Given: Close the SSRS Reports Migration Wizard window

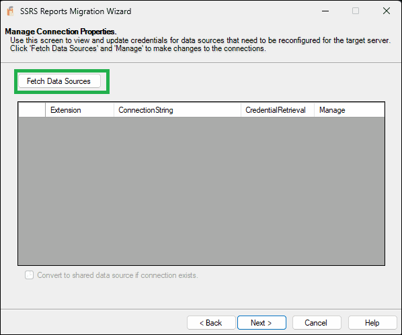Looking at the screenshot, I should coord(387,11).
